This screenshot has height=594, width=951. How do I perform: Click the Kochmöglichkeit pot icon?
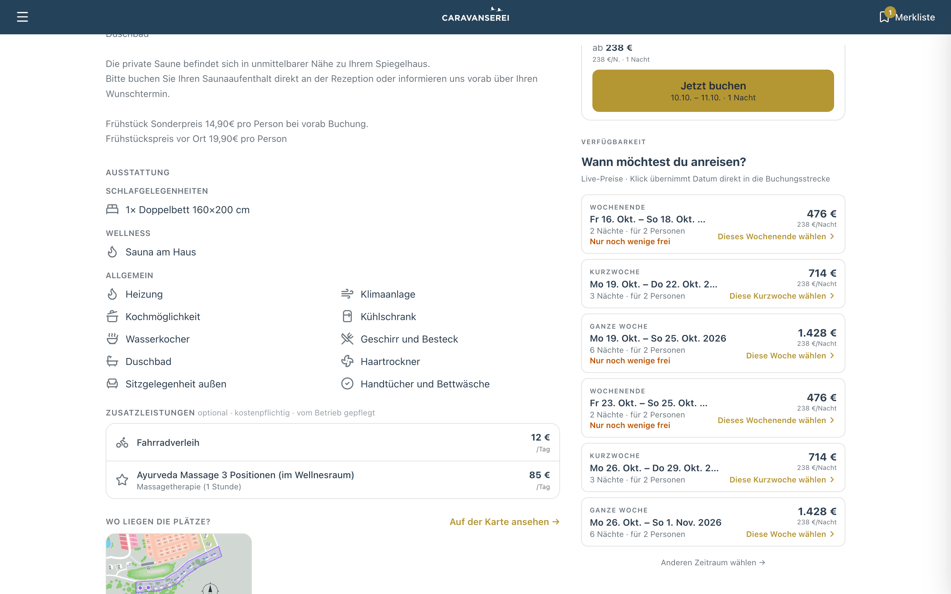112,316
